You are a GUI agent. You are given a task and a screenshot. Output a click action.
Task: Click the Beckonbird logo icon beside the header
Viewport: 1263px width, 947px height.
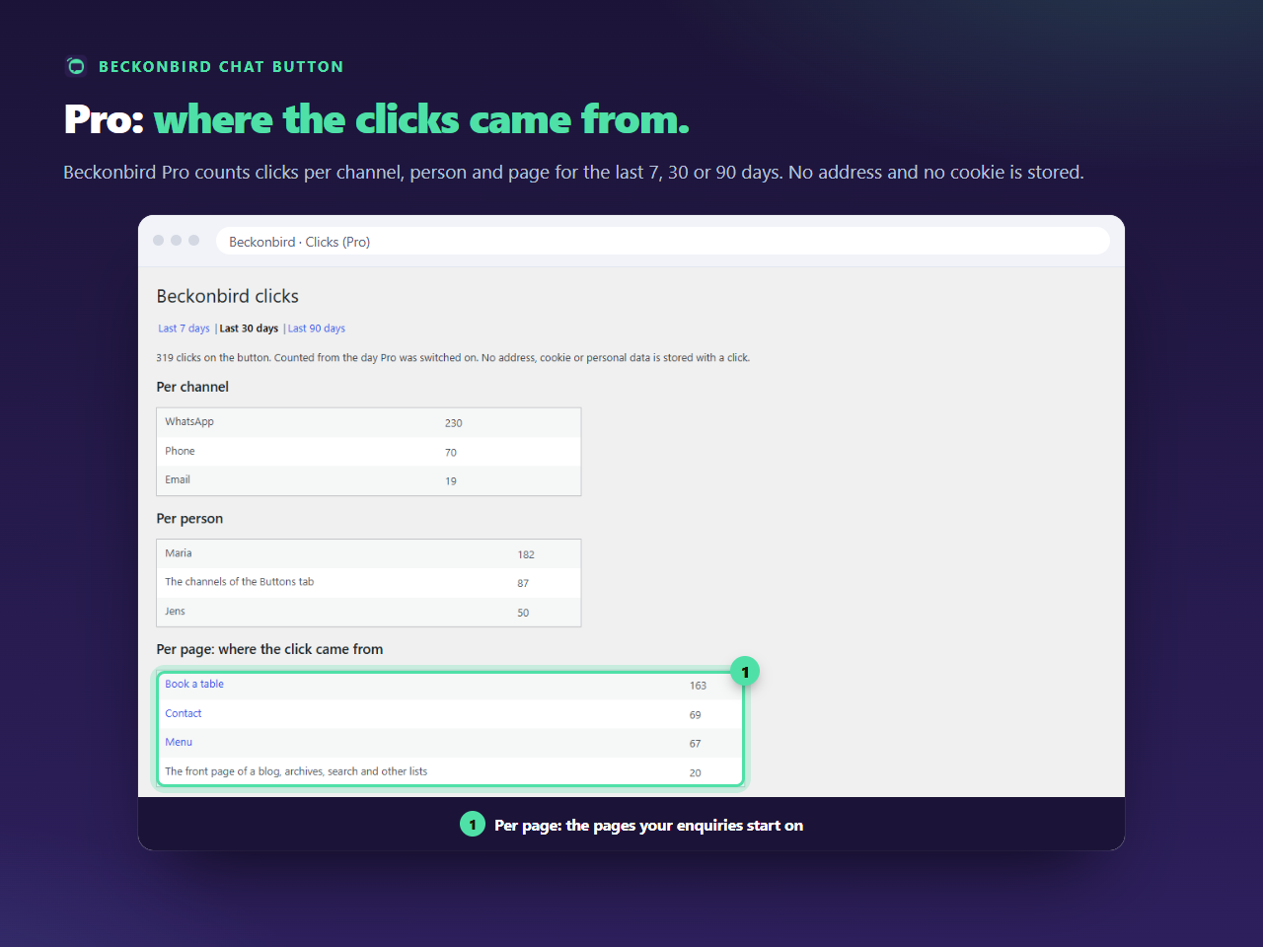tap(76, 66)
